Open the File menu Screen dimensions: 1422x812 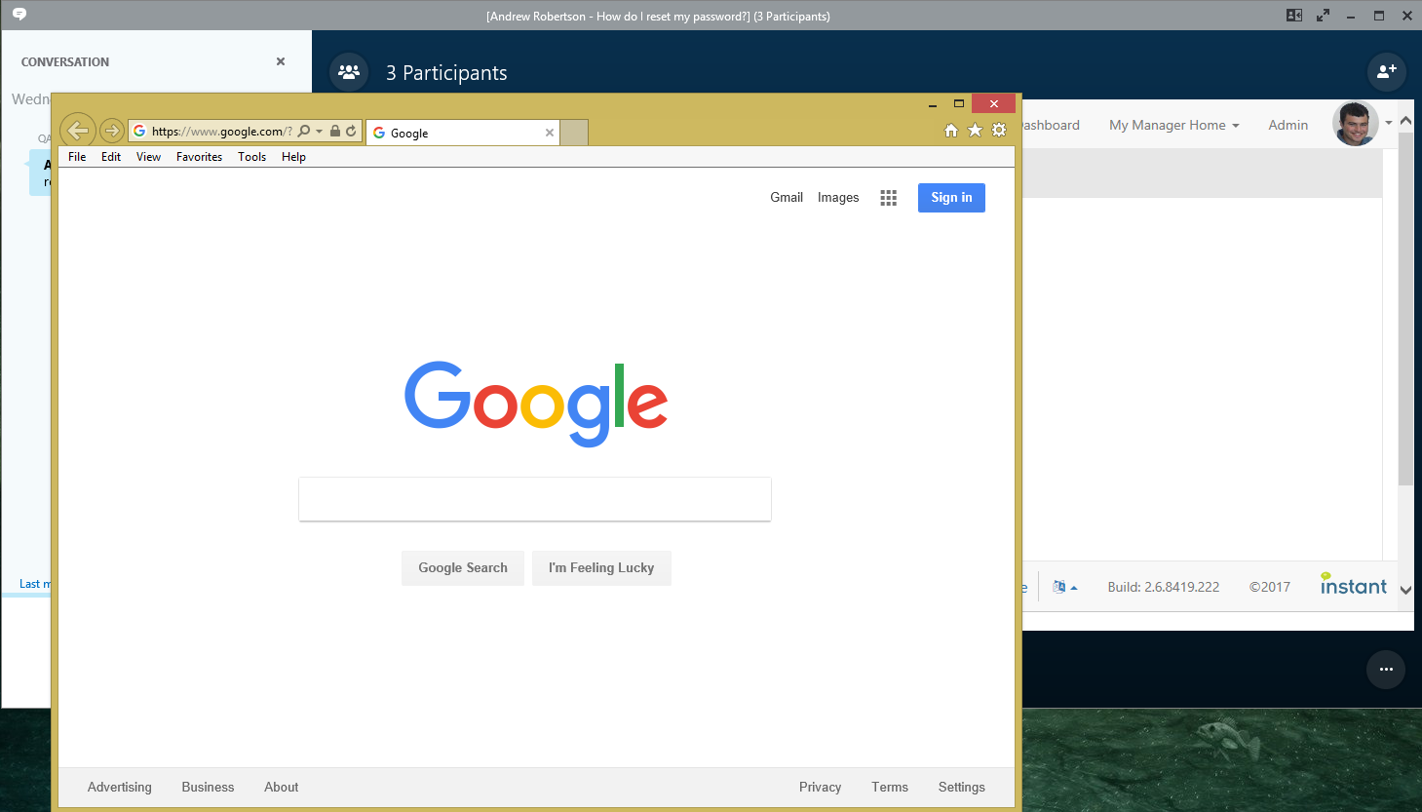[x=77, y=157]
